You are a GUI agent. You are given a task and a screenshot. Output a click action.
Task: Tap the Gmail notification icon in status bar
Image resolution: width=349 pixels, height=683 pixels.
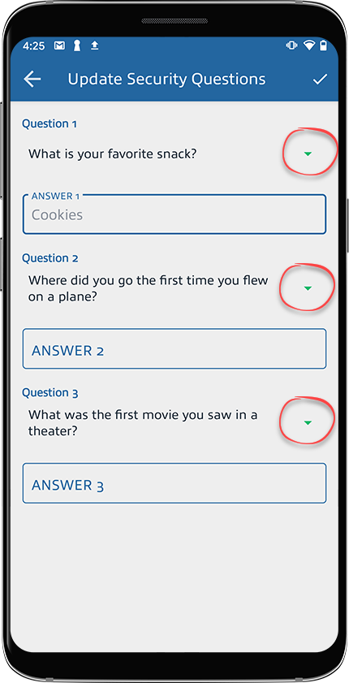[59, 45]
